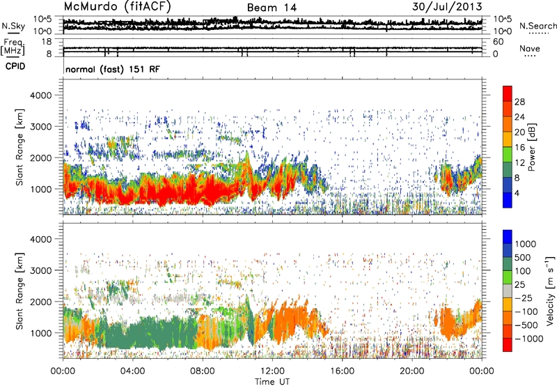The height and width of the screenshot is (386, 557).
Task: Click the 18 tick on the frequency axis
Action: 46,42
